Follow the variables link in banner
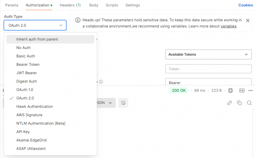 229,26
